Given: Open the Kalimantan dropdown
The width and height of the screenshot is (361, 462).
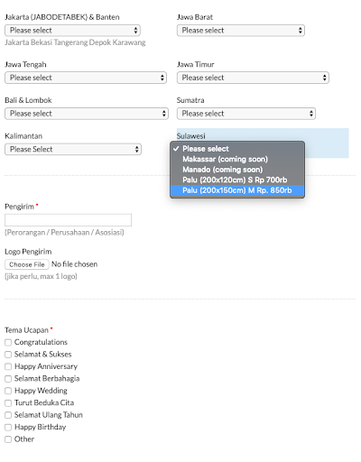Looking at the screenshot, I should 73,149.
